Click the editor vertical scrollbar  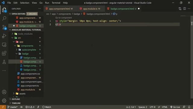coord(192,58)
